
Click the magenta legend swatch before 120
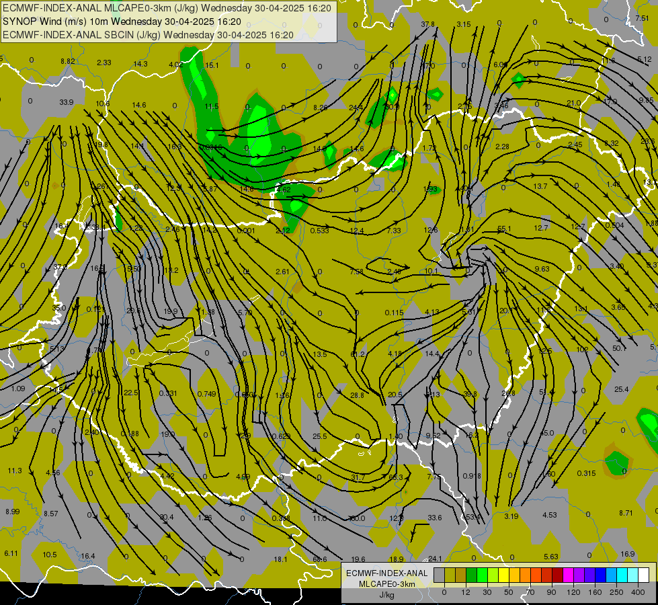(x=568, y=575)
